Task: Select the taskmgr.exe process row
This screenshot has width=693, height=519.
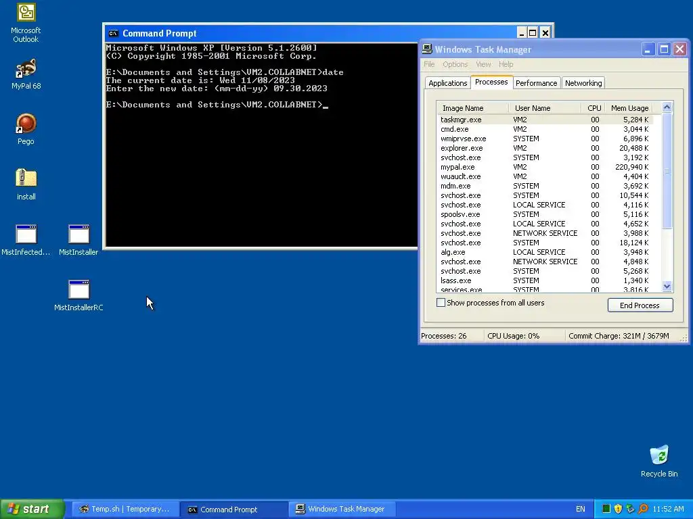Action: [x=545, y=120]
